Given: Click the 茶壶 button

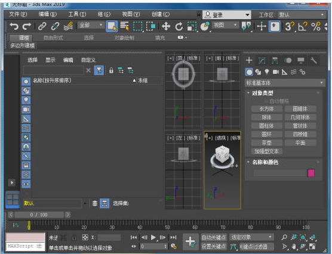Looking at the screenshot, I should [266, 143].
